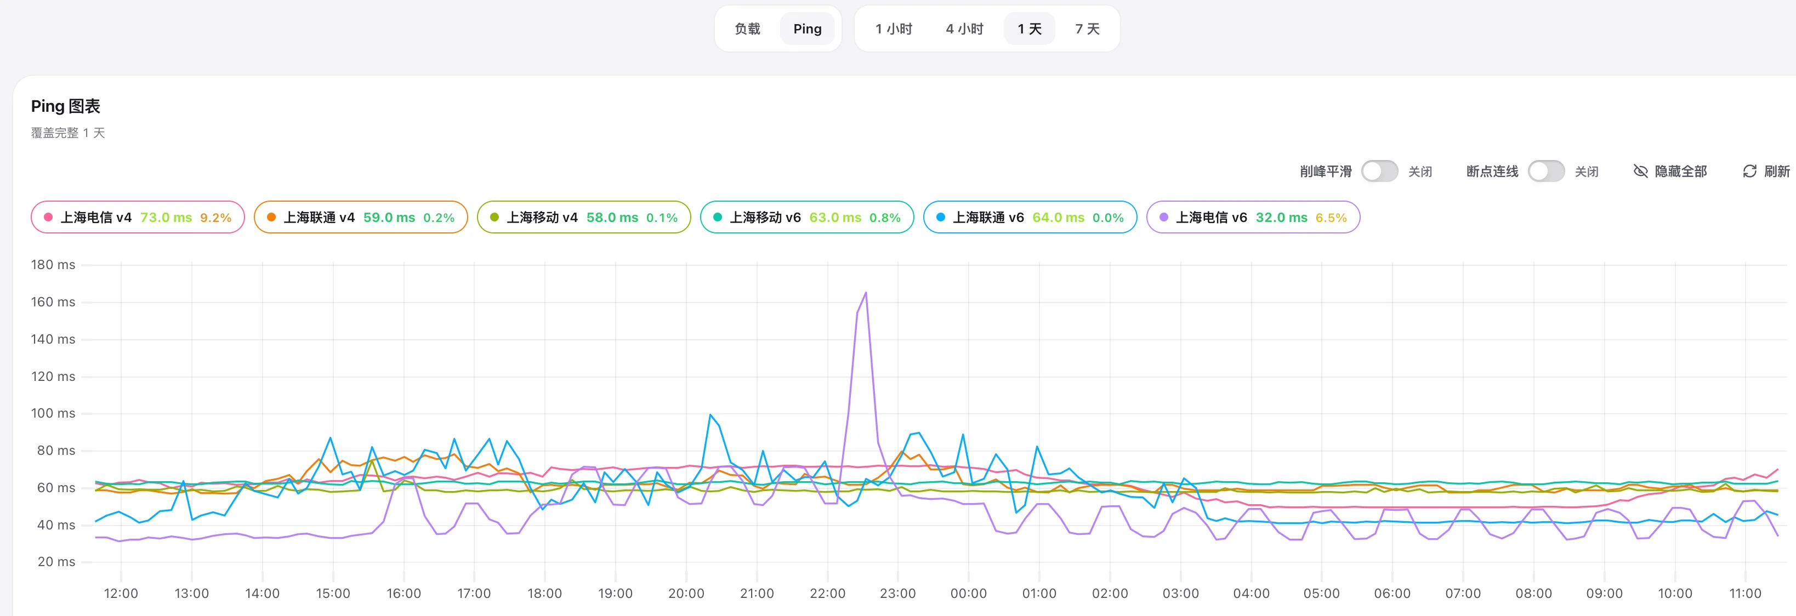Select the 1 天 time range
The width and height of the screenshot is (1796, 616).
pyautogui.click(x=1029, y=28)
